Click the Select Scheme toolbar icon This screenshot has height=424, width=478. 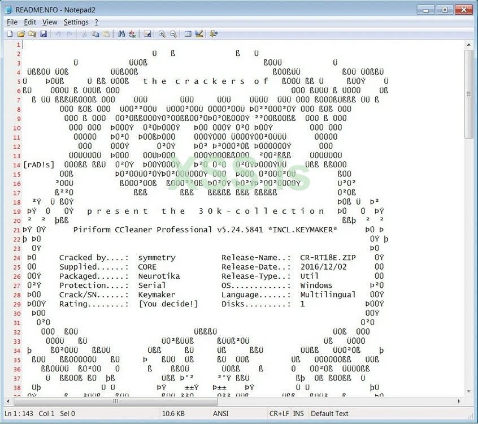pos(188,34)
